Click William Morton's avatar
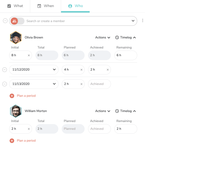Screen dimensions: 217x171 16,111
